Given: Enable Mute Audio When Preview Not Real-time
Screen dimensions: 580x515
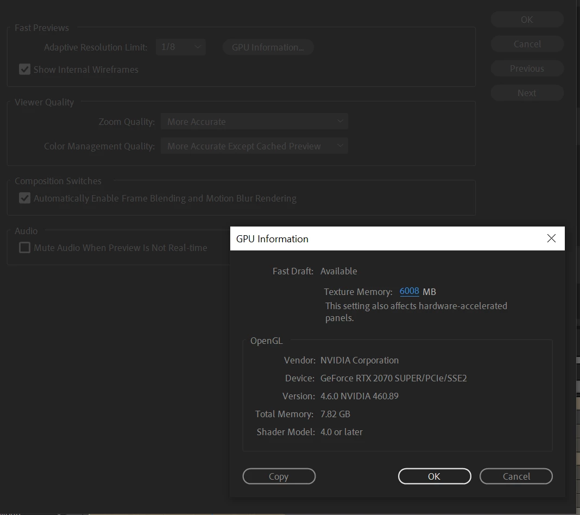Looking at the screenshot, I should tap(25, 248).
